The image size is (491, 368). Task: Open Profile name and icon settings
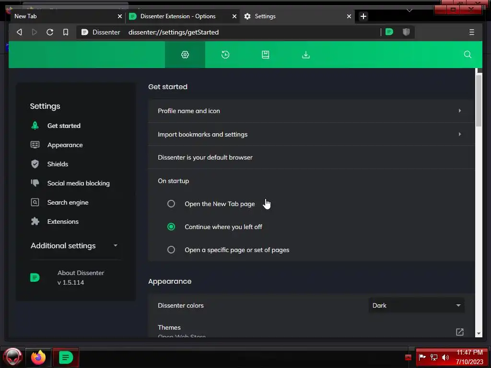pos(311,111)
